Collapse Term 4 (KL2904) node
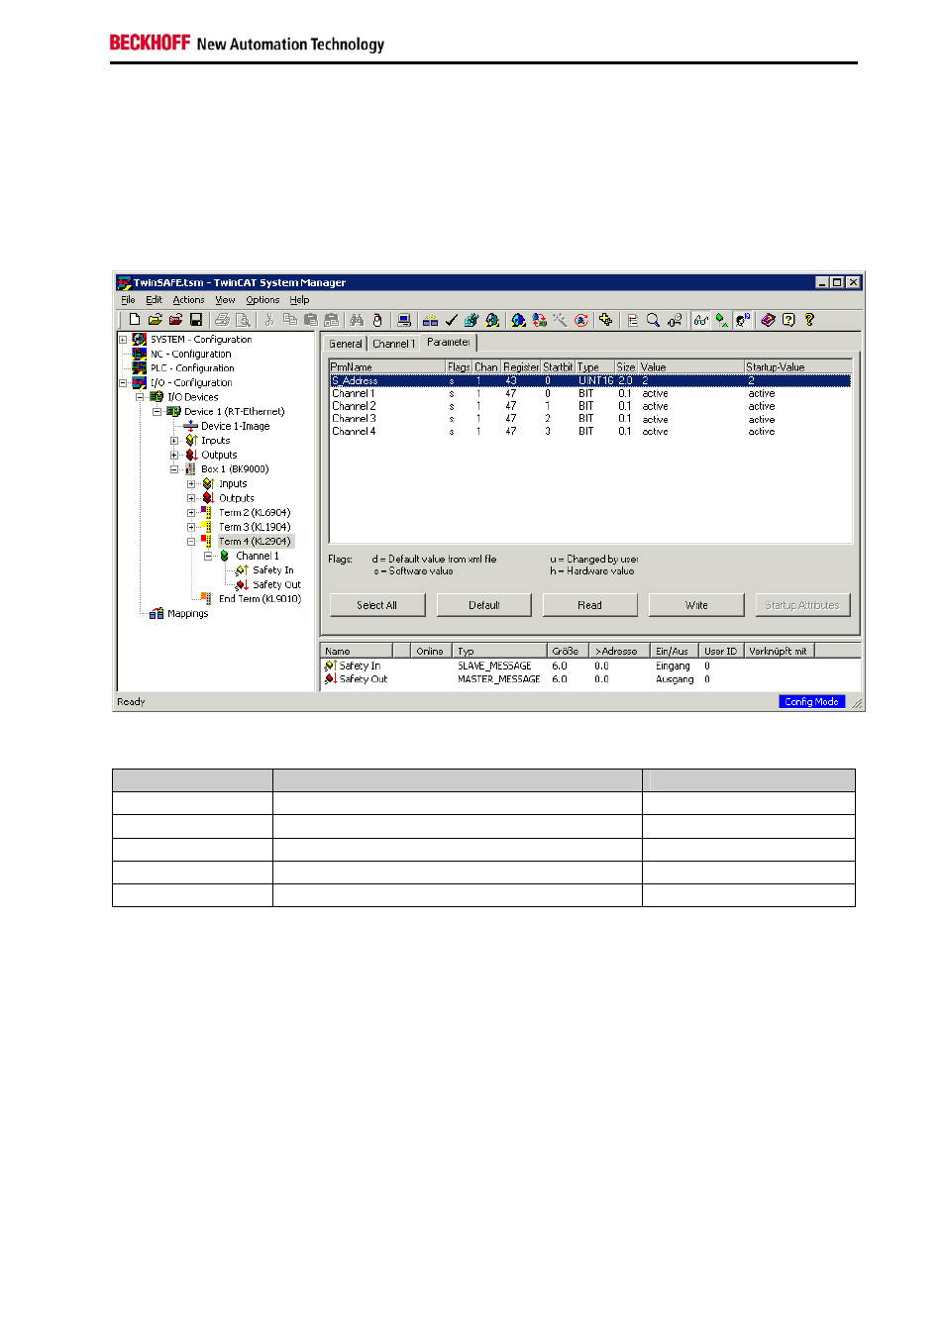 (x=191, y=542)
